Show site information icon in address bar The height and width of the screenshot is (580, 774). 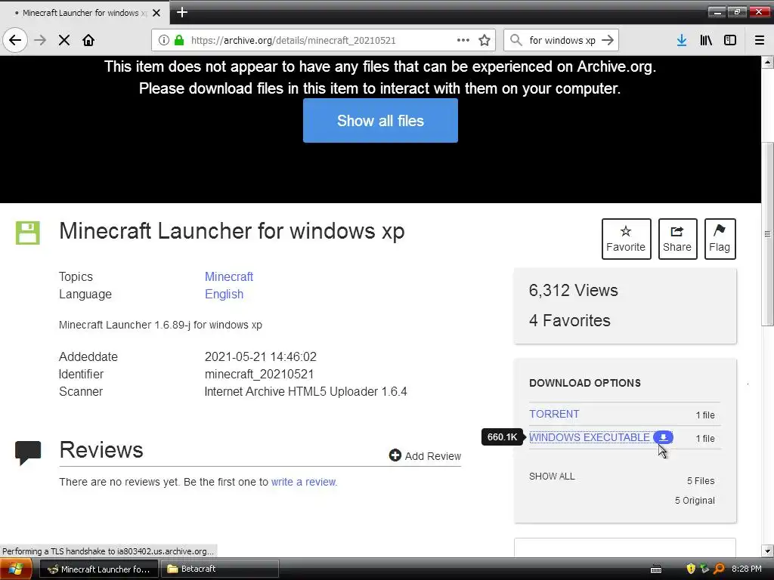164,41
